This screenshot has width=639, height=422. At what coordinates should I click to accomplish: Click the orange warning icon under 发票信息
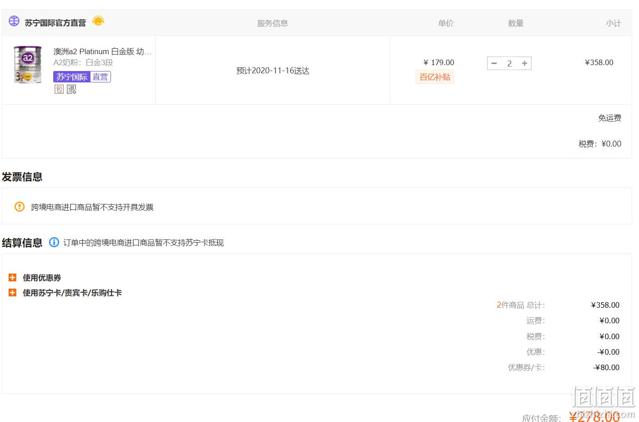[20, 207]
